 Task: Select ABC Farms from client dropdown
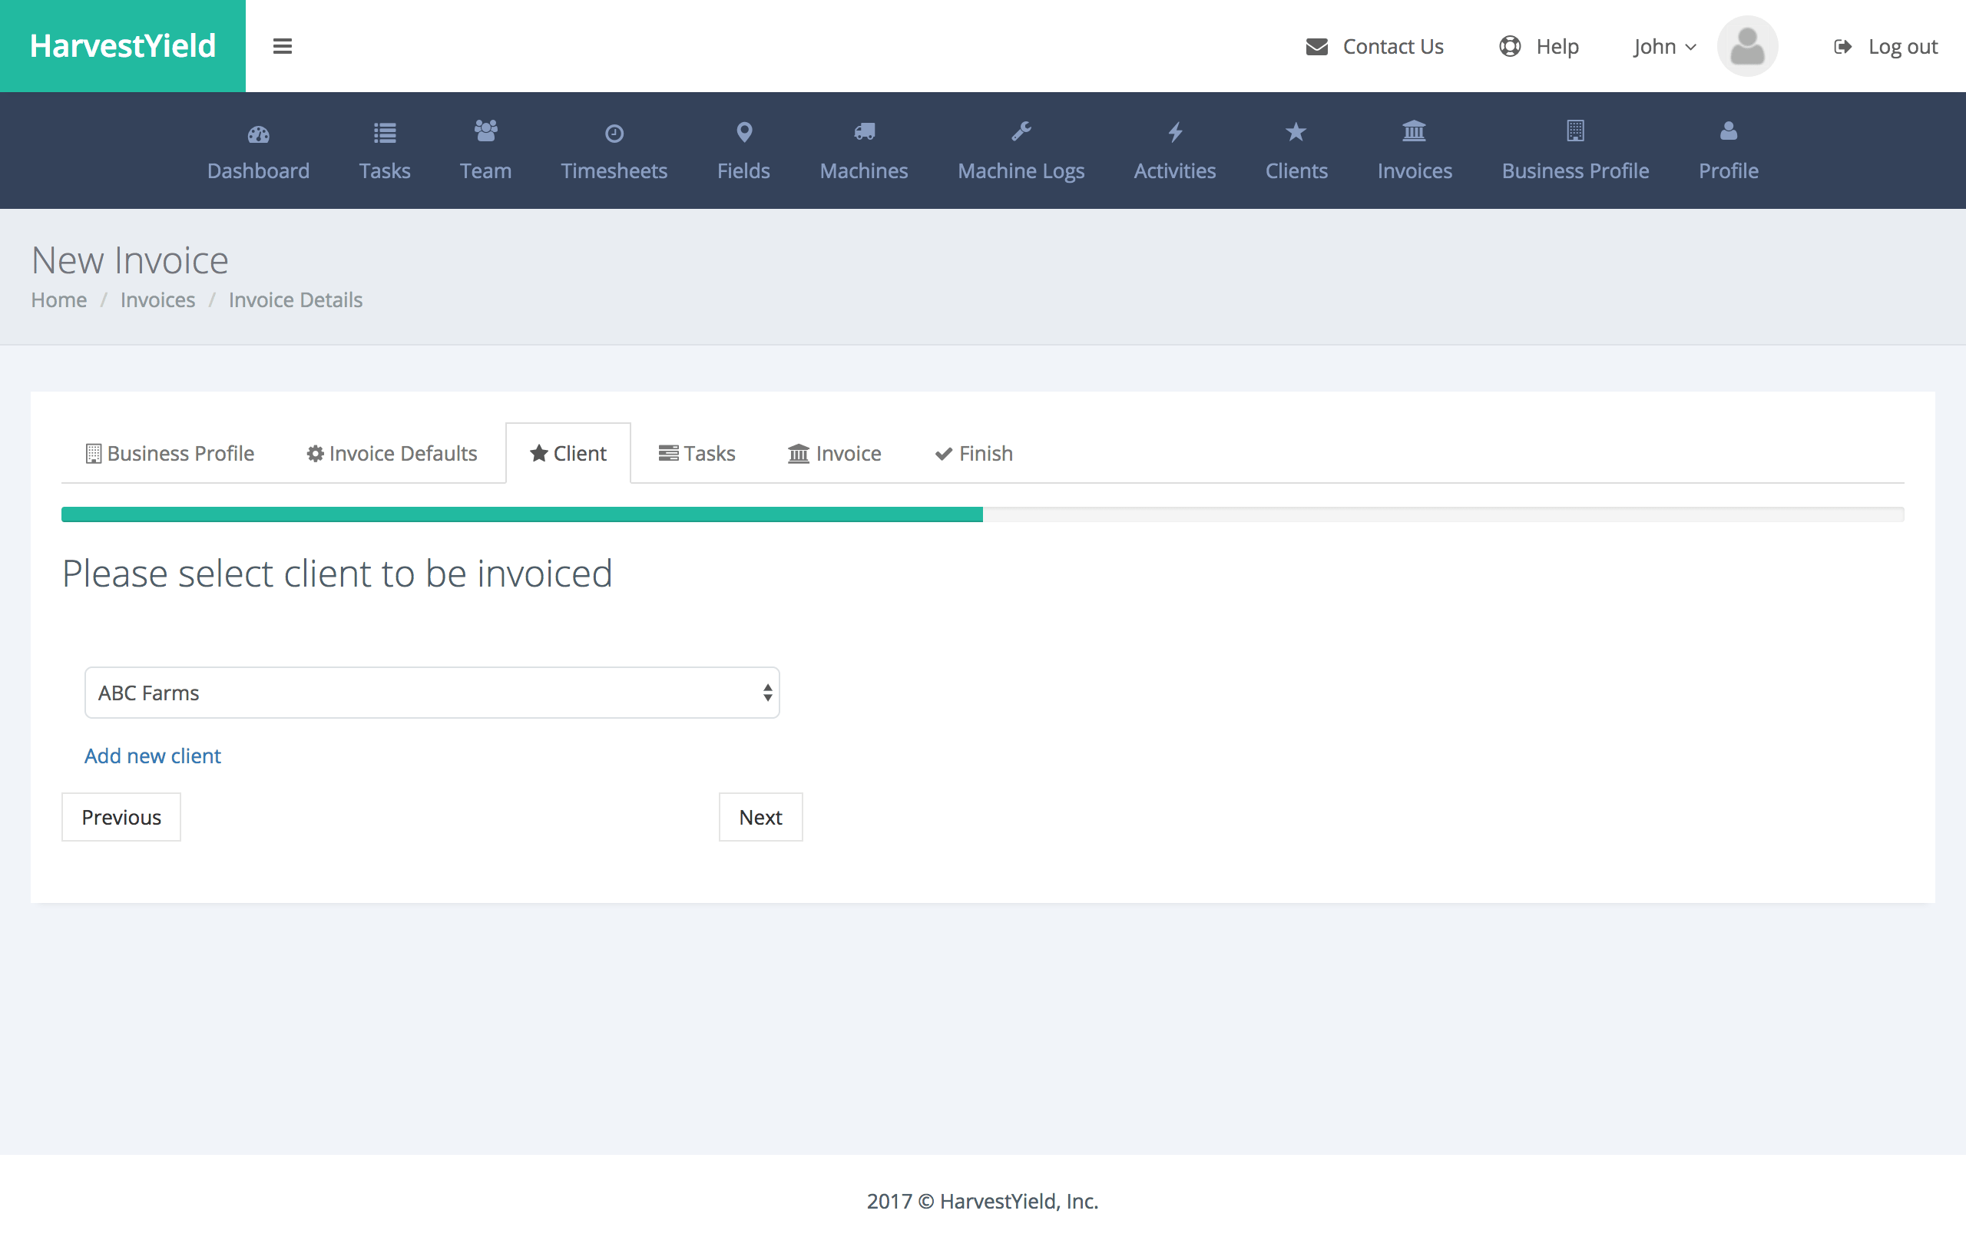click(430, 693)
